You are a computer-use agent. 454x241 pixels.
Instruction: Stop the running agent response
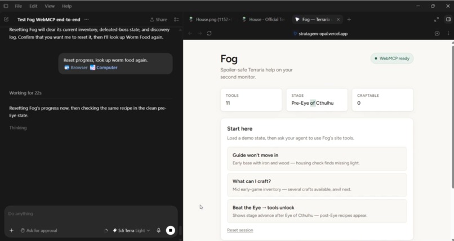tap(171, 230)
